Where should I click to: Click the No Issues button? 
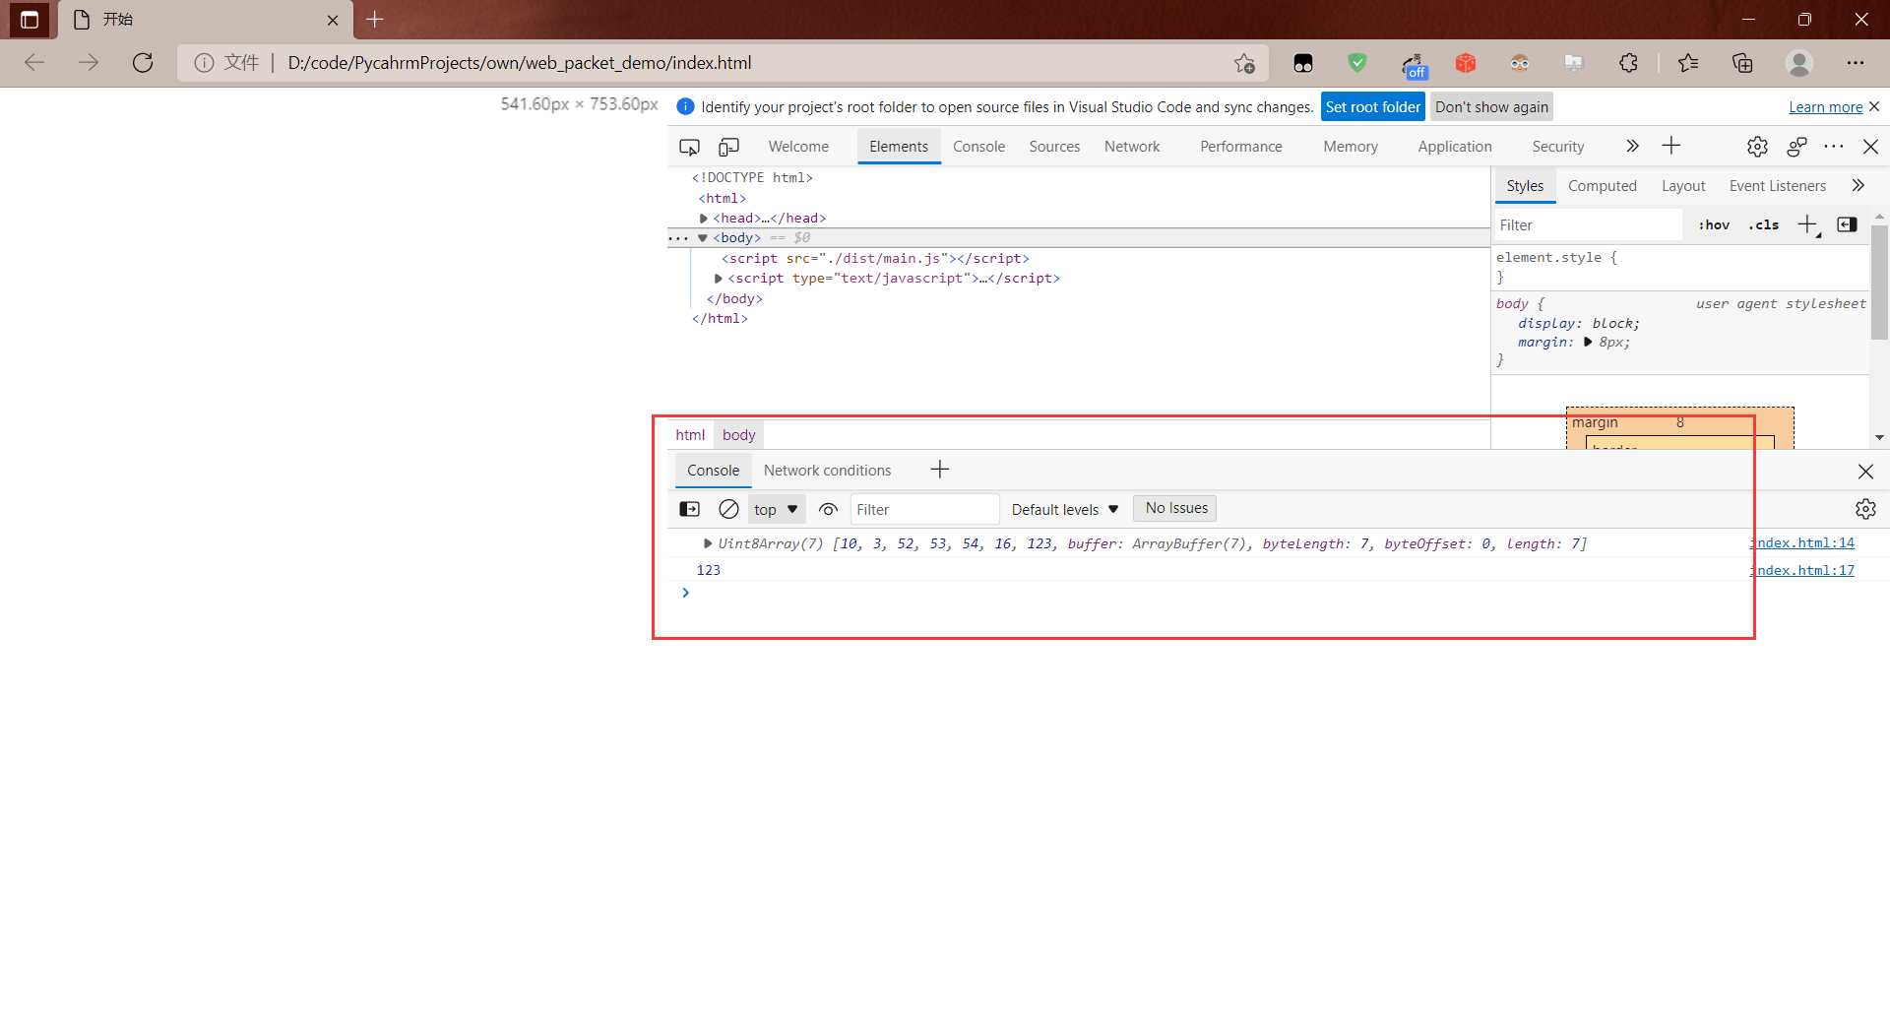[1176, 508]
